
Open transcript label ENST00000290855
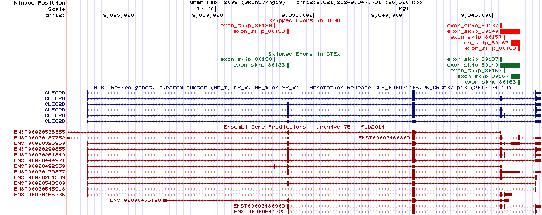pyautogui.click(x=40, y=149)
